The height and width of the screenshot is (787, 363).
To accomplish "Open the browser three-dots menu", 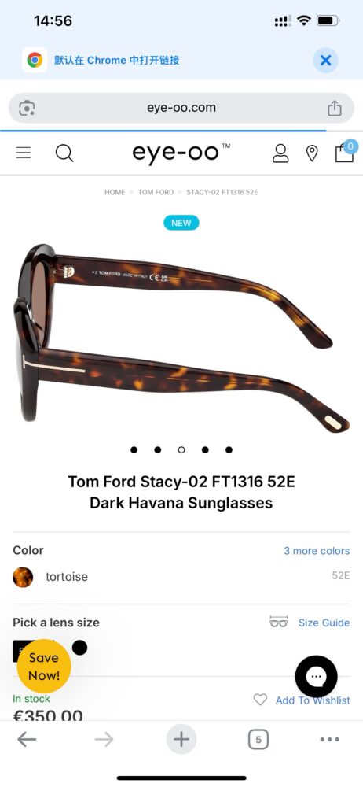I will click(329, 739).
